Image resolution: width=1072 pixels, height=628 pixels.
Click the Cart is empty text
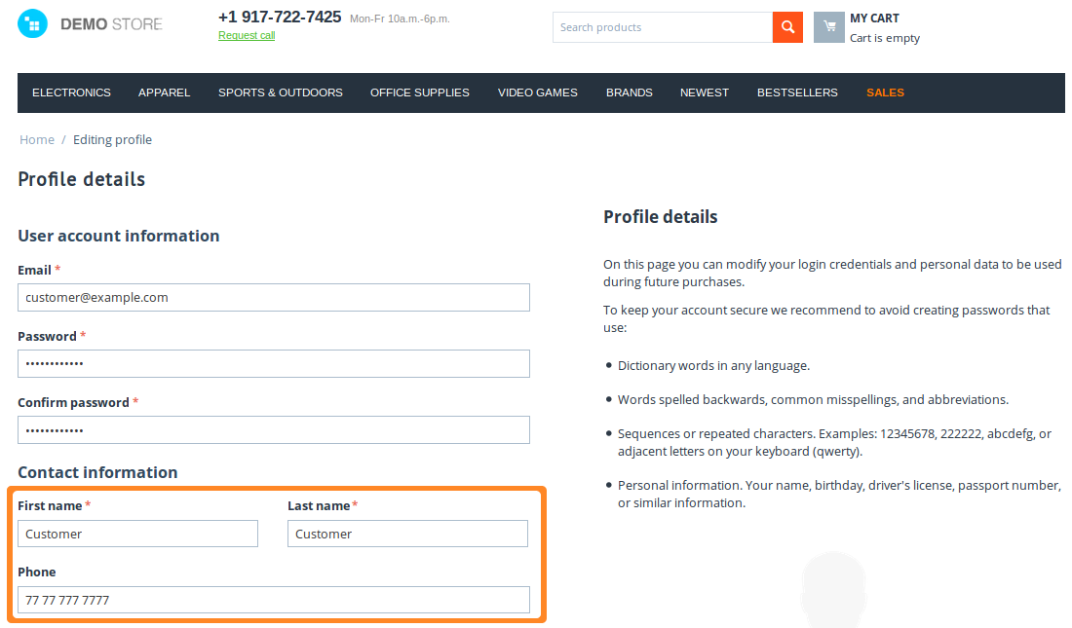point(885,38)
